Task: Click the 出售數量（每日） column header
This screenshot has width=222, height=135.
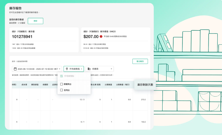Action: coord(123,85)
